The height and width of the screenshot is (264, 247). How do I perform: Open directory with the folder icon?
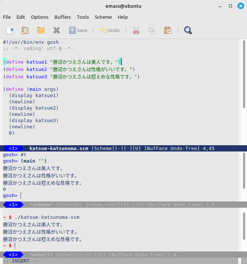[41, 30]
